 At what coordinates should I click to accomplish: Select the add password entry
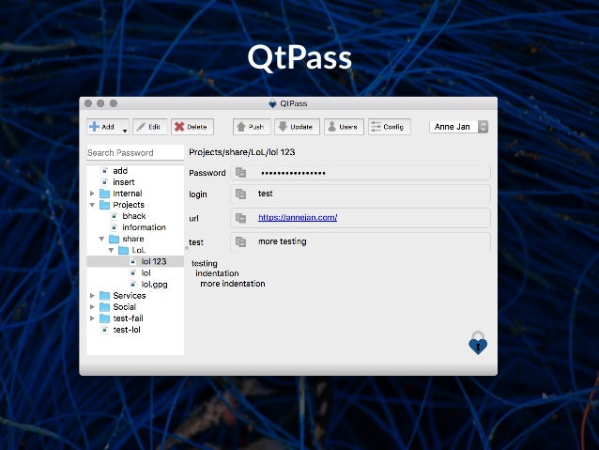pyautogui.click(x=120, y=171)
